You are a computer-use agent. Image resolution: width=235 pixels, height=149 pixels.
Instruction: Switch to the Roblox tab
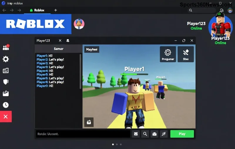point(37,10)
